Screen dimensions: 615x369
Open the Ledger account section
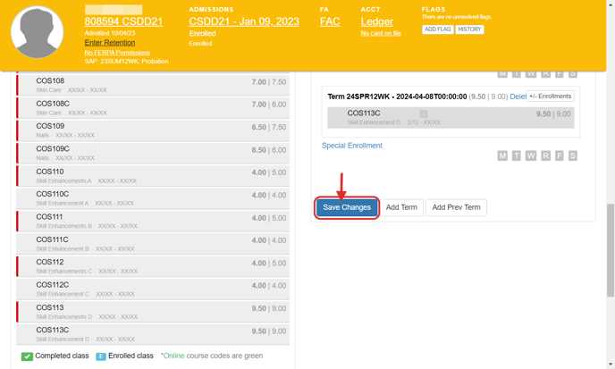[x=376, y=21]
